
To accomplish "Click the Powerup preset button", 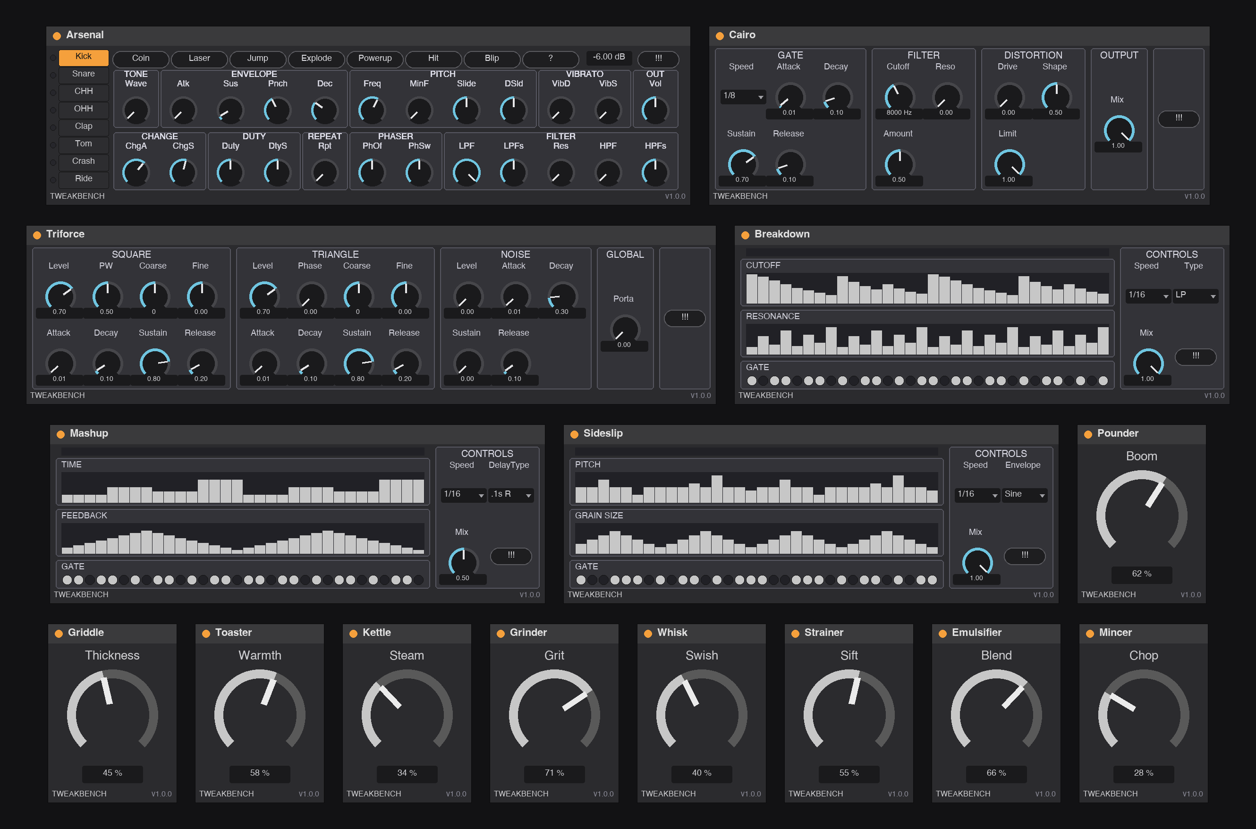I will pyautogui.click(x=375, y=59).
